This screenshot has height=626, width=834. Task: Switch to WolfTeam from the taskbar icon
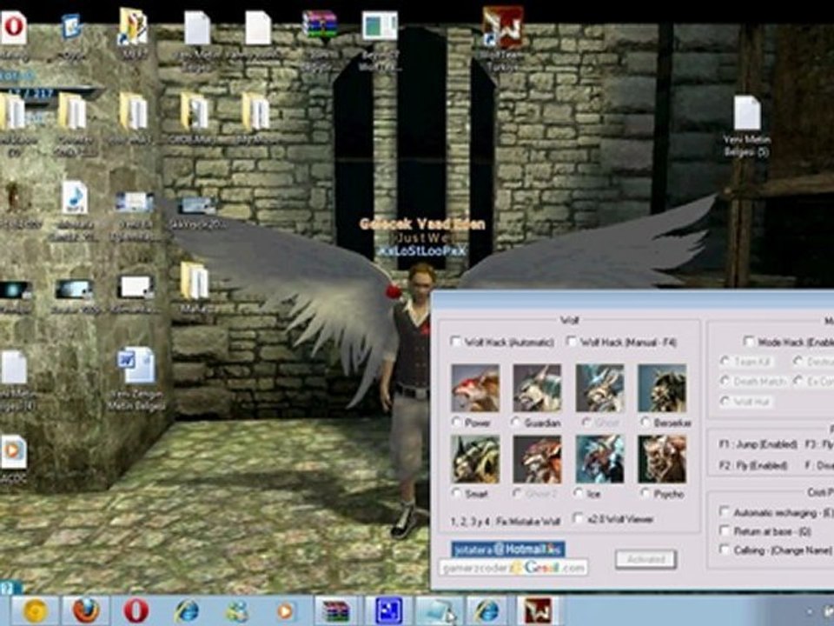coord(538,611)
